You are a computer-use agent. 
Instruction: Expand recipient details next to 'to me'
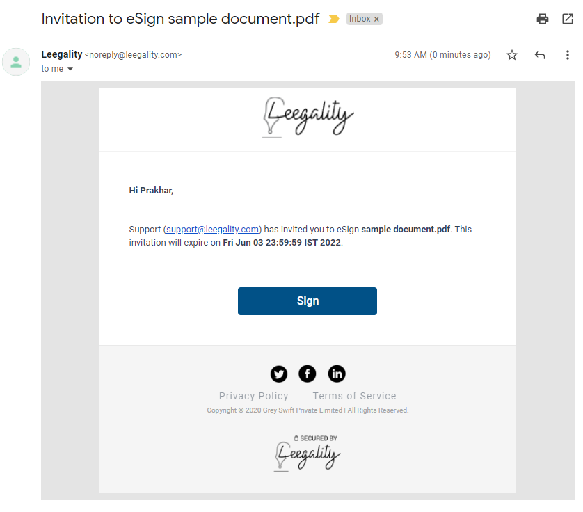click(x=70, y=69)
